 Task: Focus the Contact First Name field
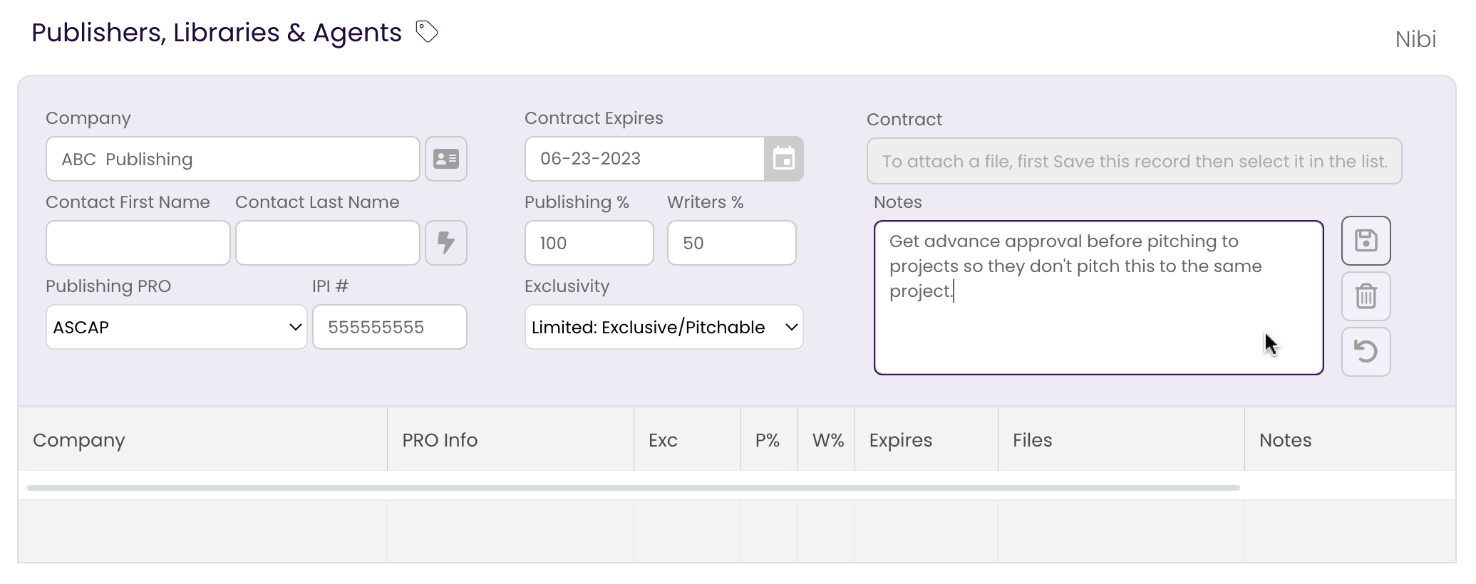tap(138, 243)
